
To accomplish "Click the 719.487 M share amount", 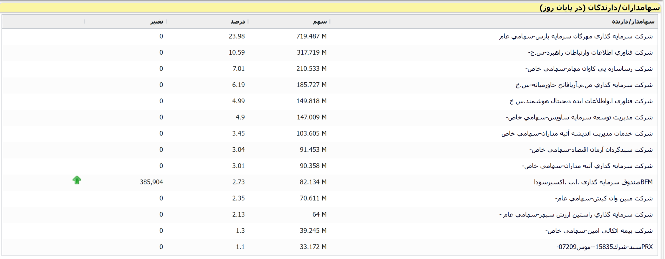I will click(x=311, y=37).
